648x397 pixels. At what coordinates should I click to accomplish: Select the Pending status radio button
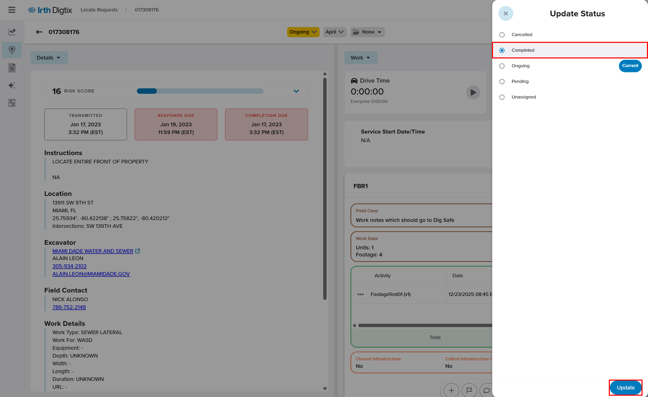point(502,82)
